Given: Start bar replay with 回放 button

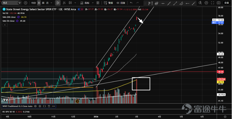Looking at the screenshot, I should (120, 3).
